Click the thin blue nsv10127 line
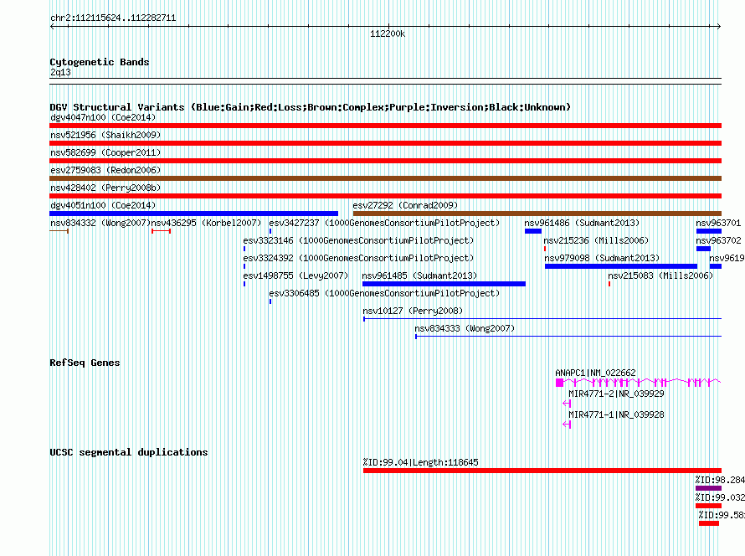Image resolution: width=745 pixels, height=556 pixels. [x=542, y=319]
